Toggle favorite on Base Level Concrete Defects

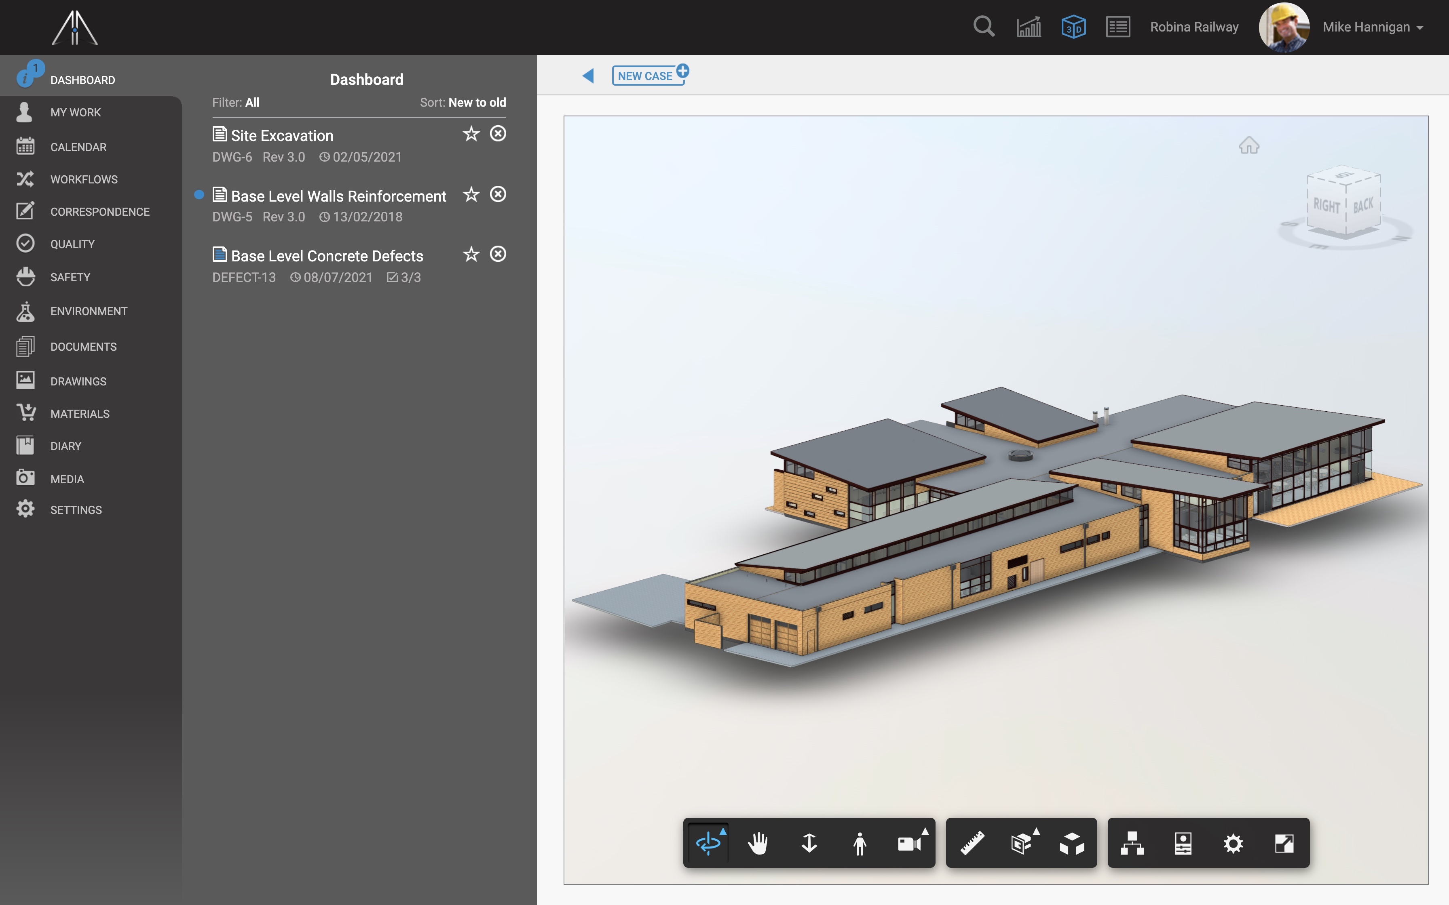(x=471, y=255)
